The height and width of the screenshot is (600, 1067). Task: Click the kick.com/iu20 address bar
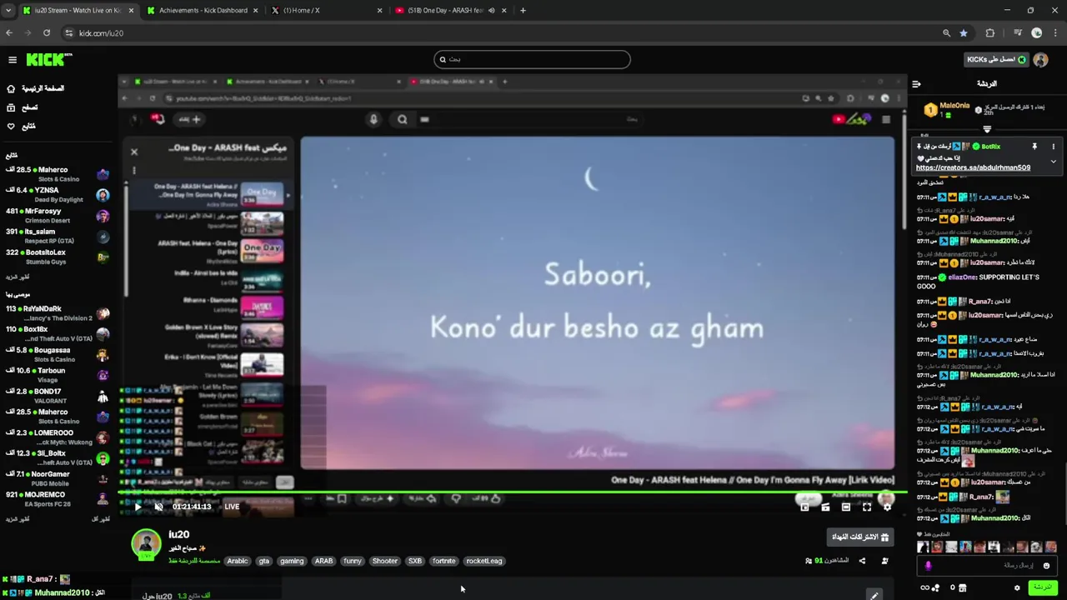point(500,33)
